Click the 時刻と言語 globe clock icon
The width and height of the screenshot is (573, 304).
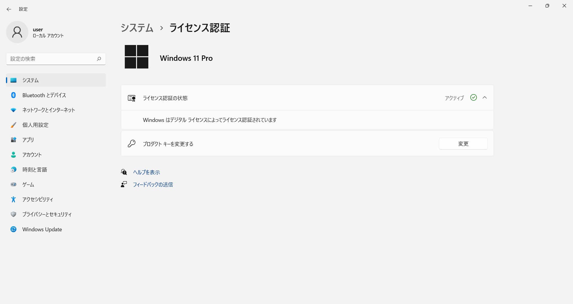click(13, 170)
